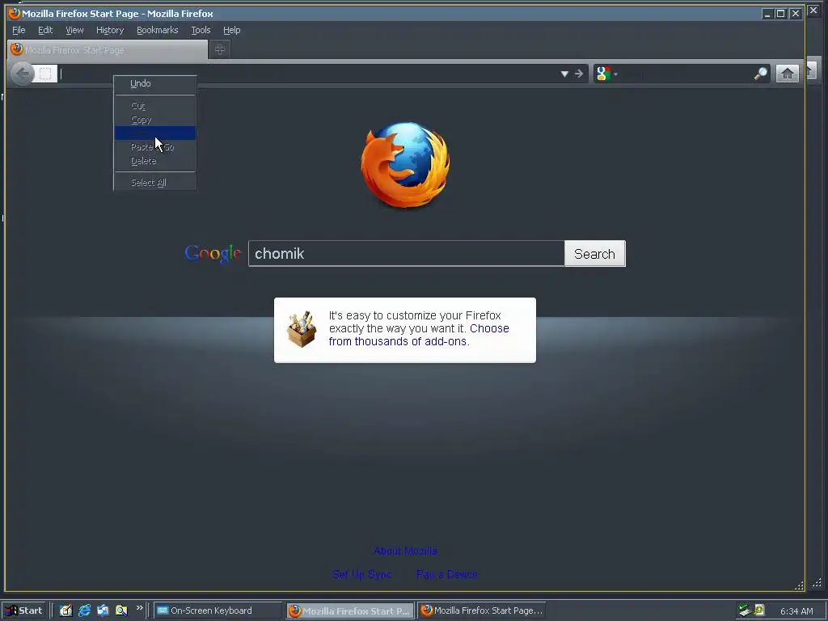Click the site identity icon in address bar

(45, 74)
